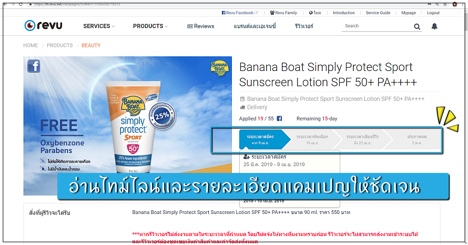This screenshot has width=468, height=245.
Task: Bookmark the page with the star icon
Action: [445, 4]
